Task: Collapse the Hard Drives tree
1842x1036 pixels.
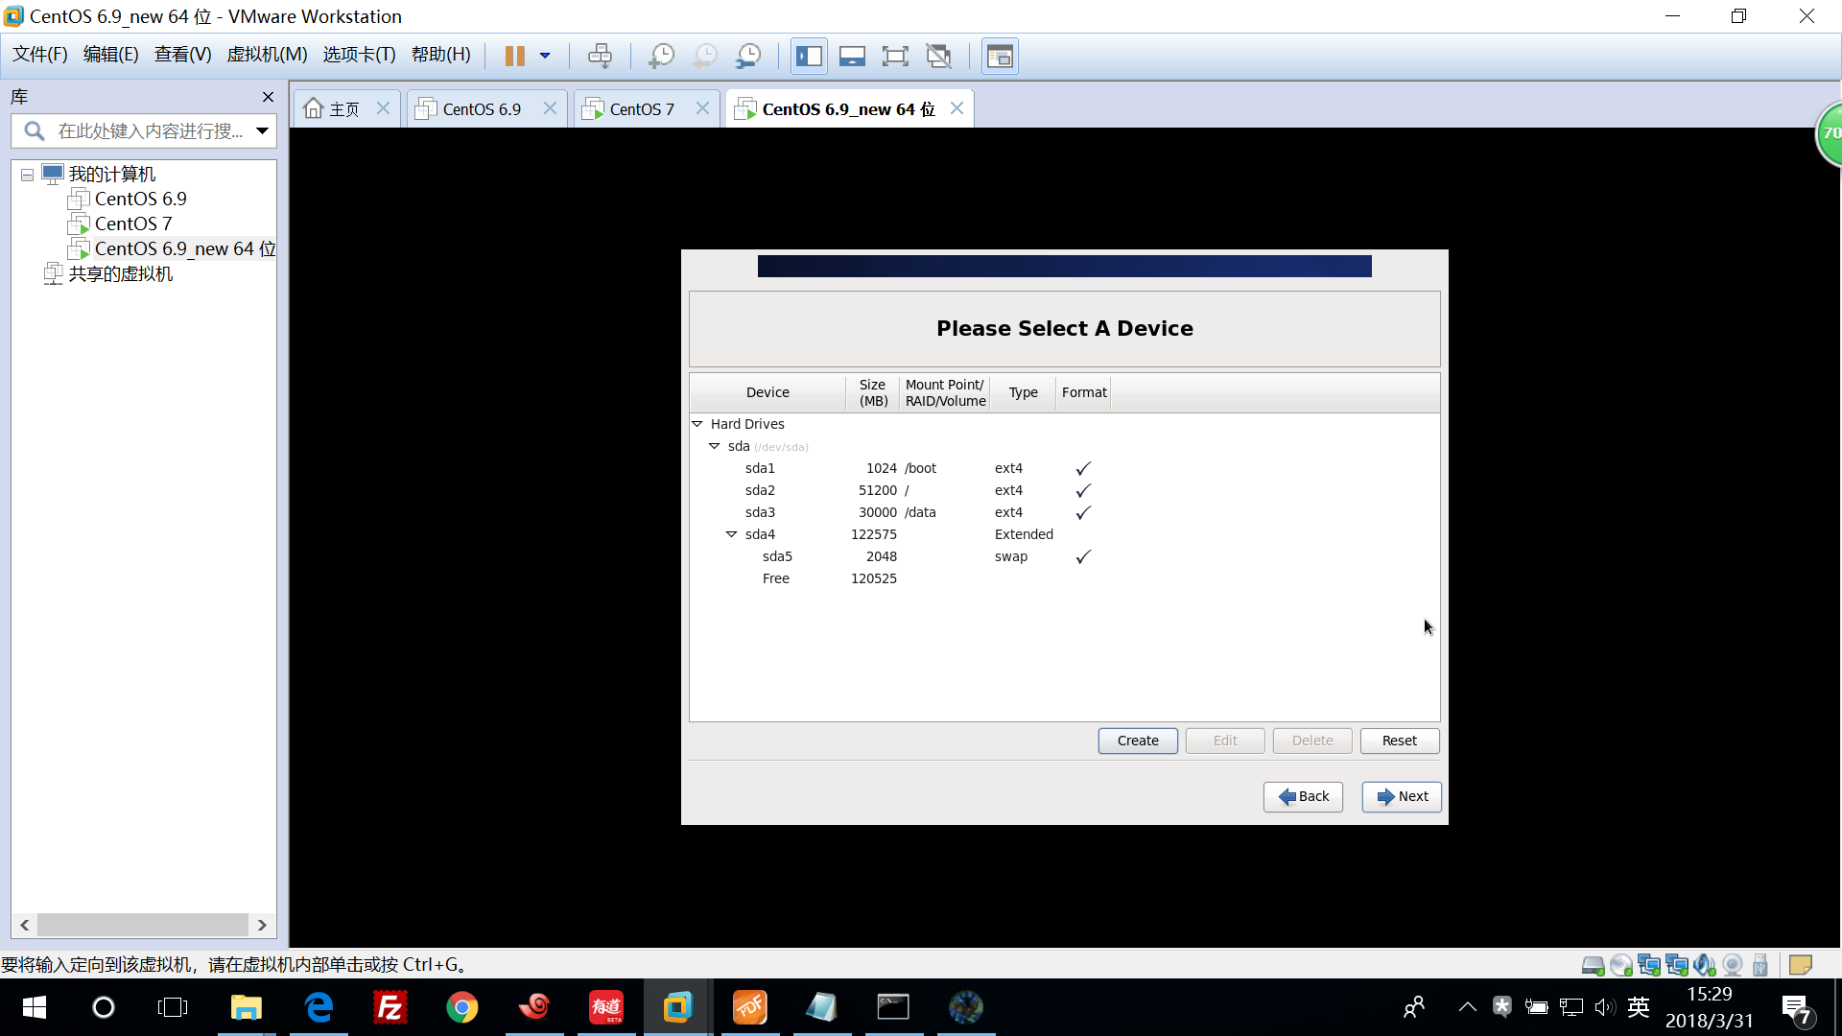Action: (697, 424)
